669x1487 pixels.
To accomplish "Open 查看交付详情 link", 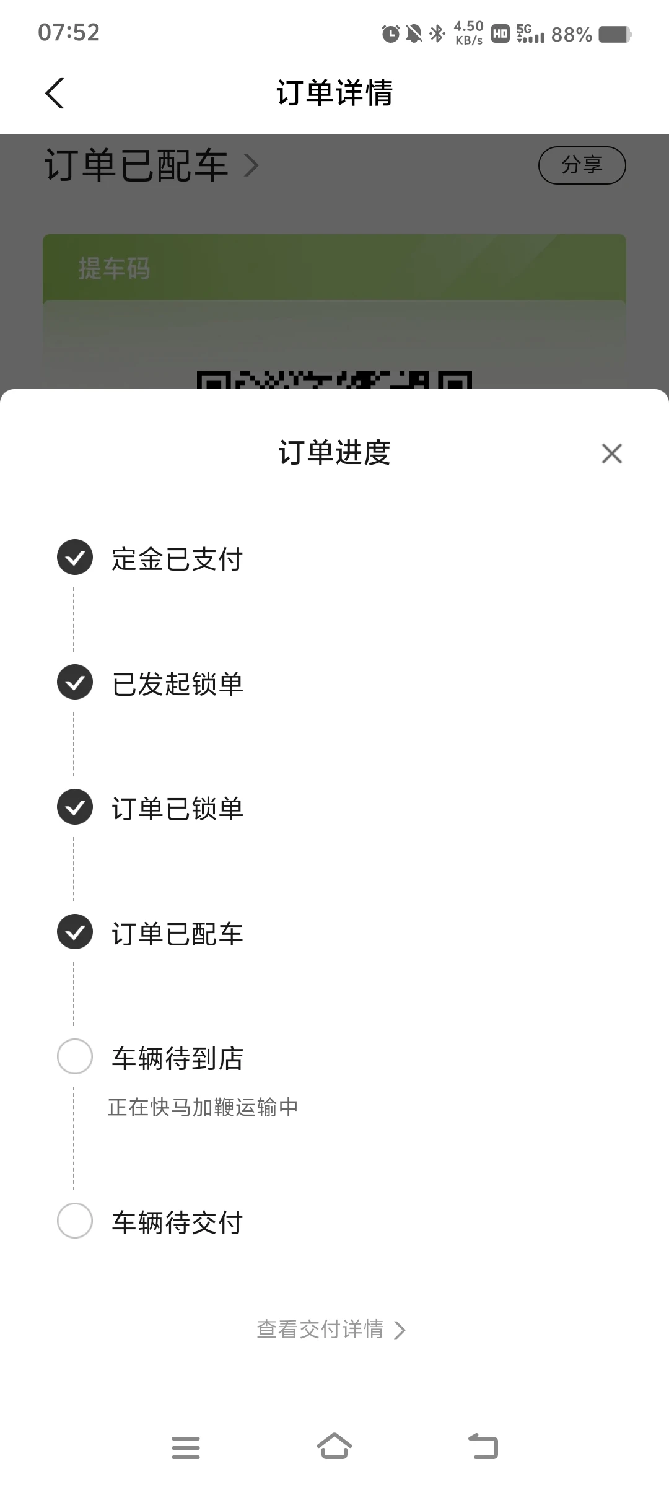I will pos(321,1330).
